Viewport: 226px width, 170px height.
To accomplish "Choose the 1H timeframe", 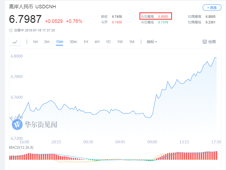I will (x=86, y=42).
